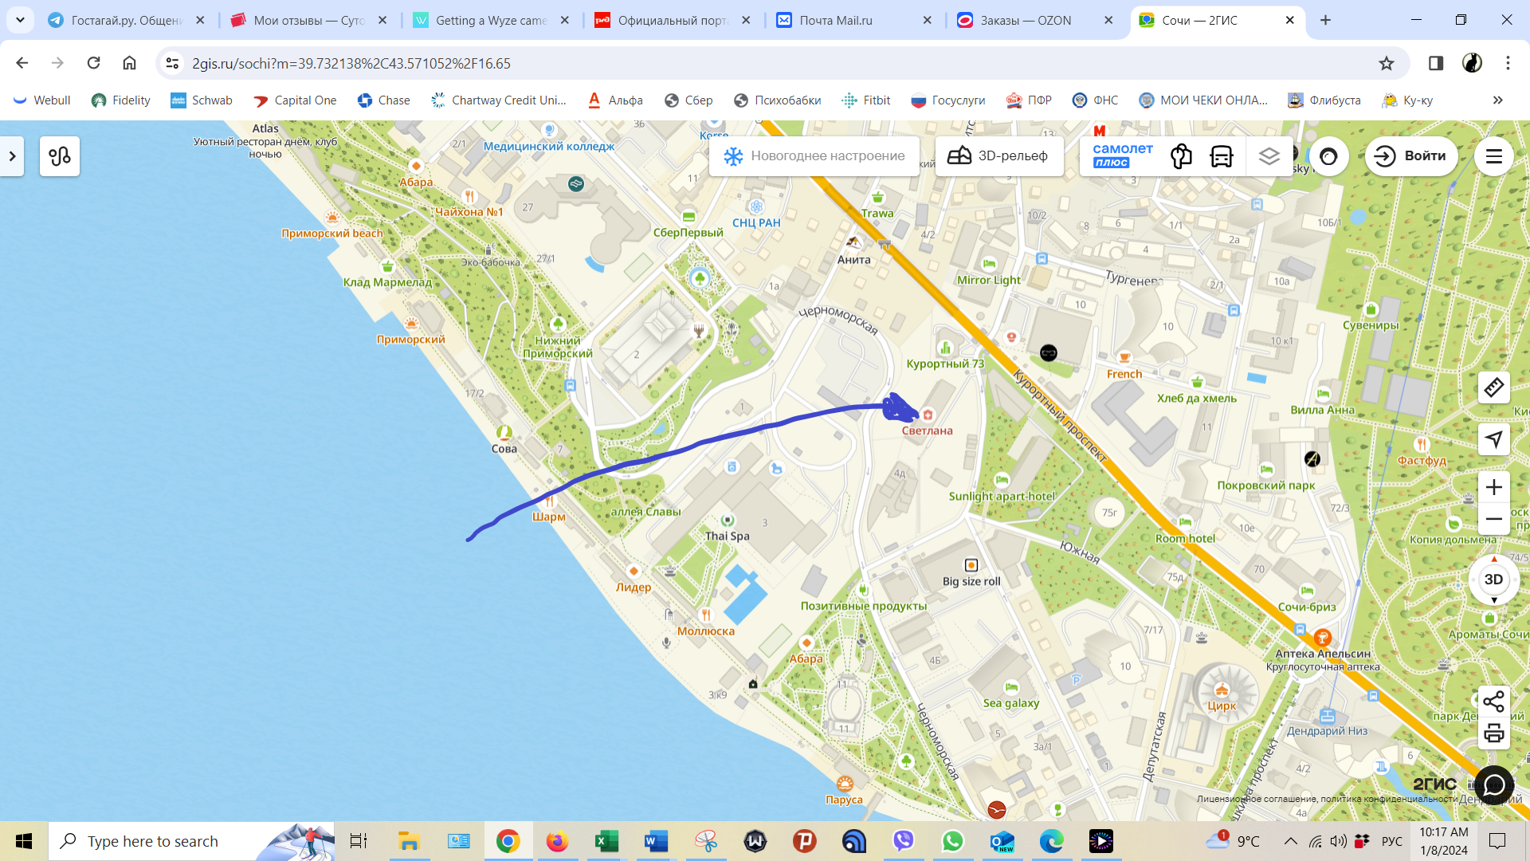Print the map
The height and width of the screenshot is (861, 1530).
click(1493, 733)
